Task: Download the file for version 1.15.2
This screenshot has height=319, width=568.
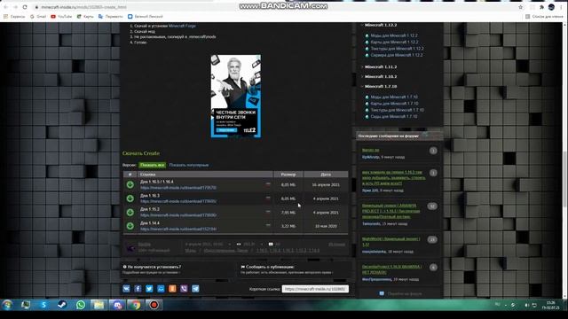Action: pos(130,213)
